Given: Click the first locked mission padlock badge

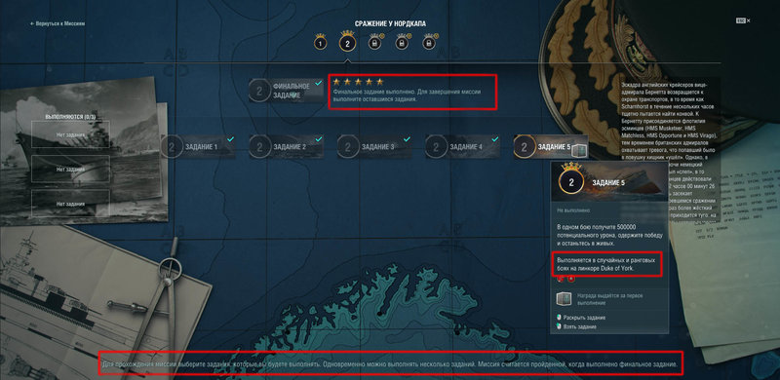Looking at the screenshot, I should 374,43.
